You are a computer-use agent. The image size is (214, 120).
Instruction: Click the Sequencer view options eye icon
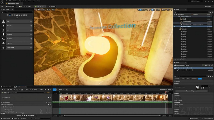coord(31,90)
